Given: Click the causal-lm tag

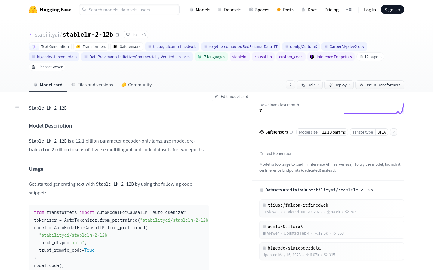Looking at the screenshot, I should click(x=263, y=57).
